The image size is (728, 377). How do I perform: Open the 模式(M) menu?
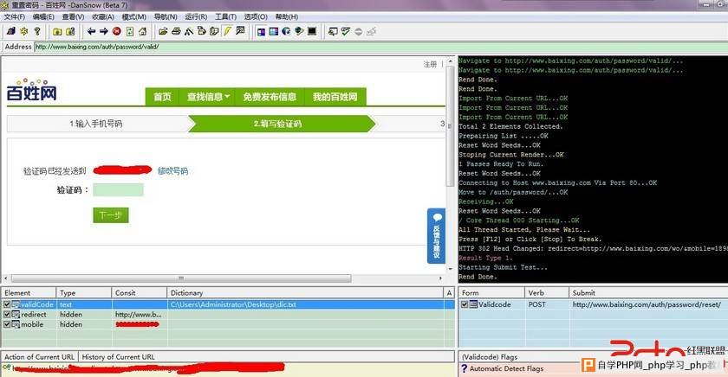point(134,16)
